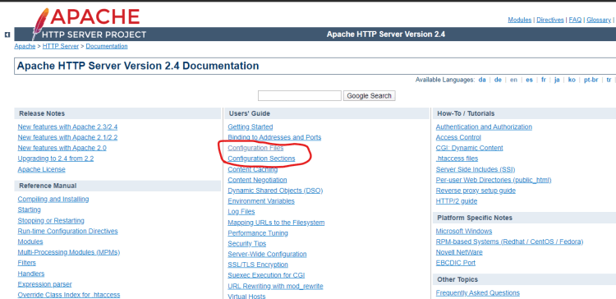This screenshot has height=299, width=616.
Task: Open CGI: Dynamic Content
Action: click(x=470, y=148)
